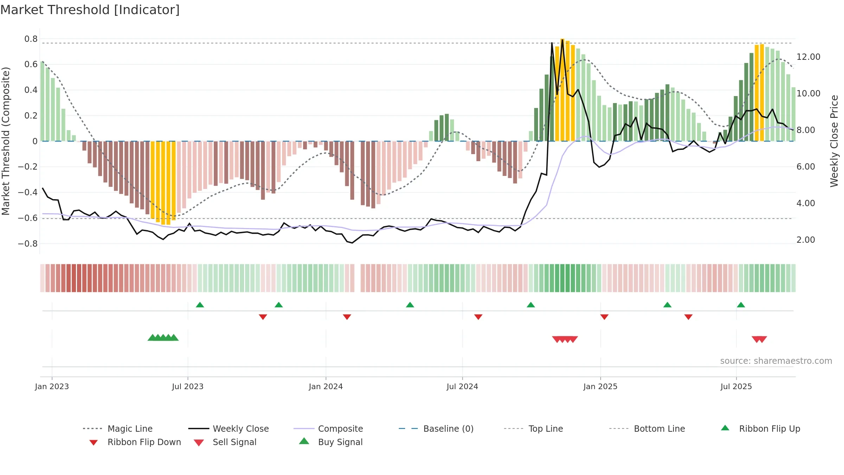The image size is (844, 475).
Task: Click the 2.00 right-axis price label
Action: (x=806, y=240)
